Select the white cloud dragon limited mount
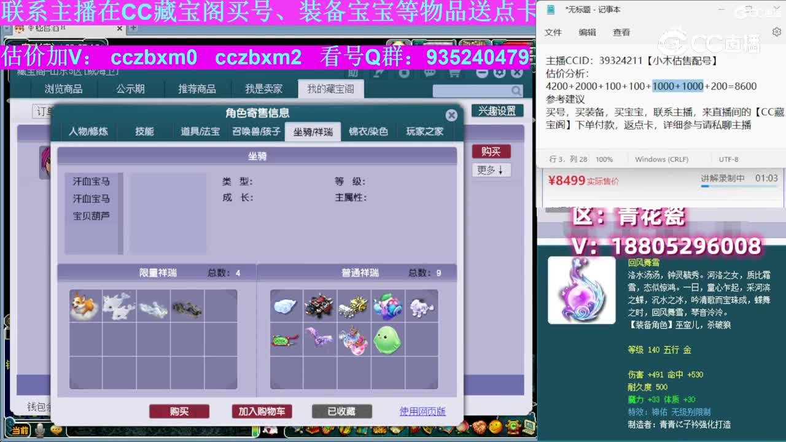The image size is (786, 442). click(152, 306)
